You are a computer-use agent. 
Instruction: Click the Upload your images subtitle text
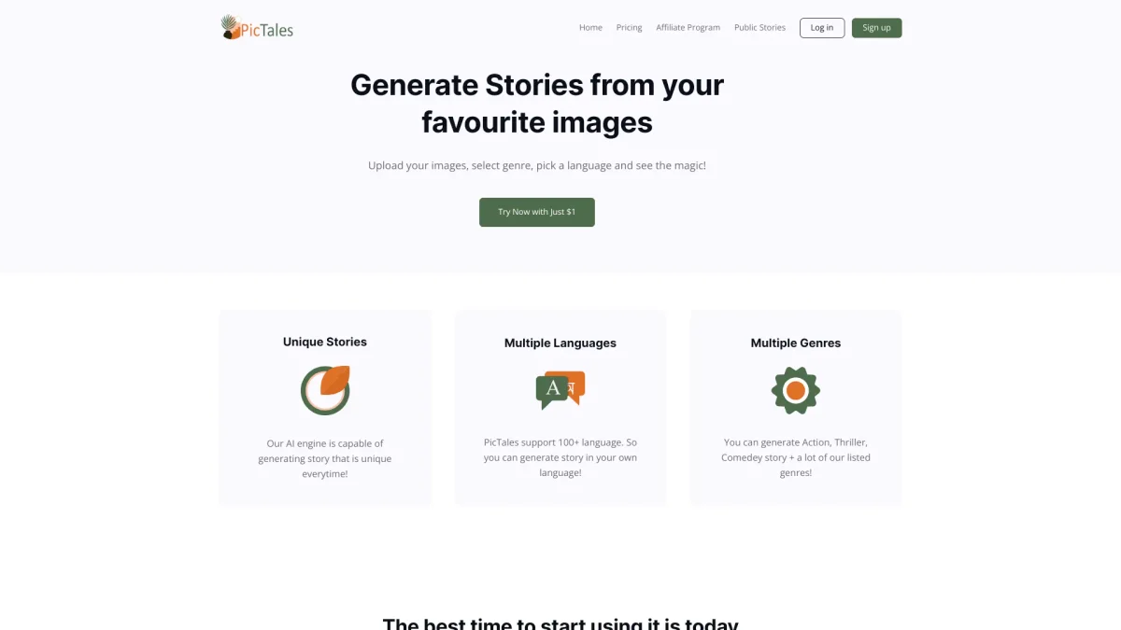(537, 165)
